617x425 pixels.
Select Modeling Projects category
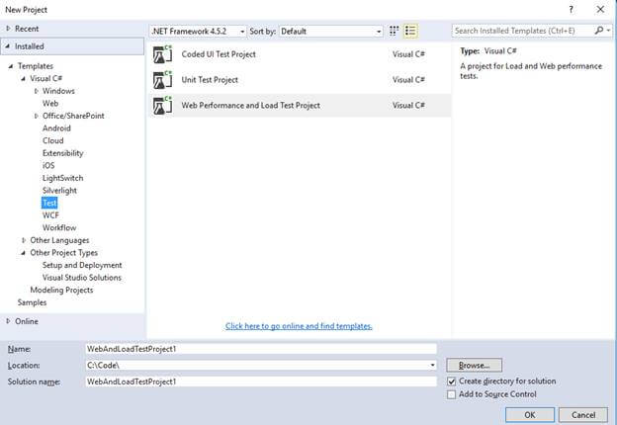pyautogui.click(x=61, y=291)
